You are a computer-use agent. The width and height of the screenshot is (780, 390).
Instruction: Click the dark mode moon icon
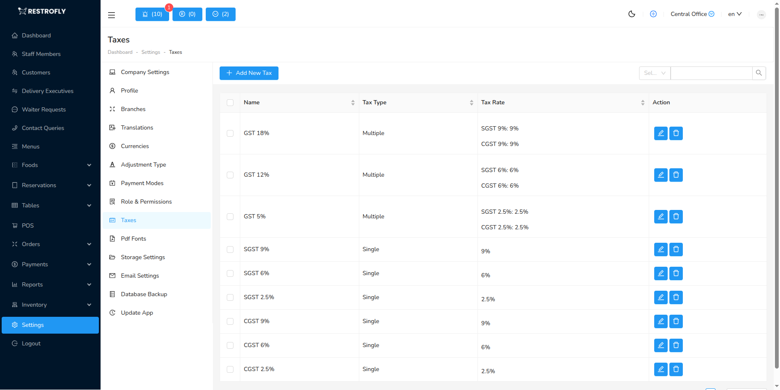pos(631,14)
